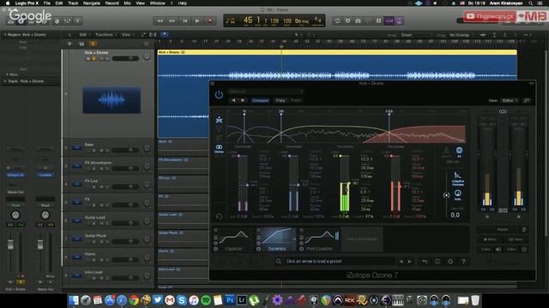Collapse the Region: Kick + Drums inspector section

(5, 35)
